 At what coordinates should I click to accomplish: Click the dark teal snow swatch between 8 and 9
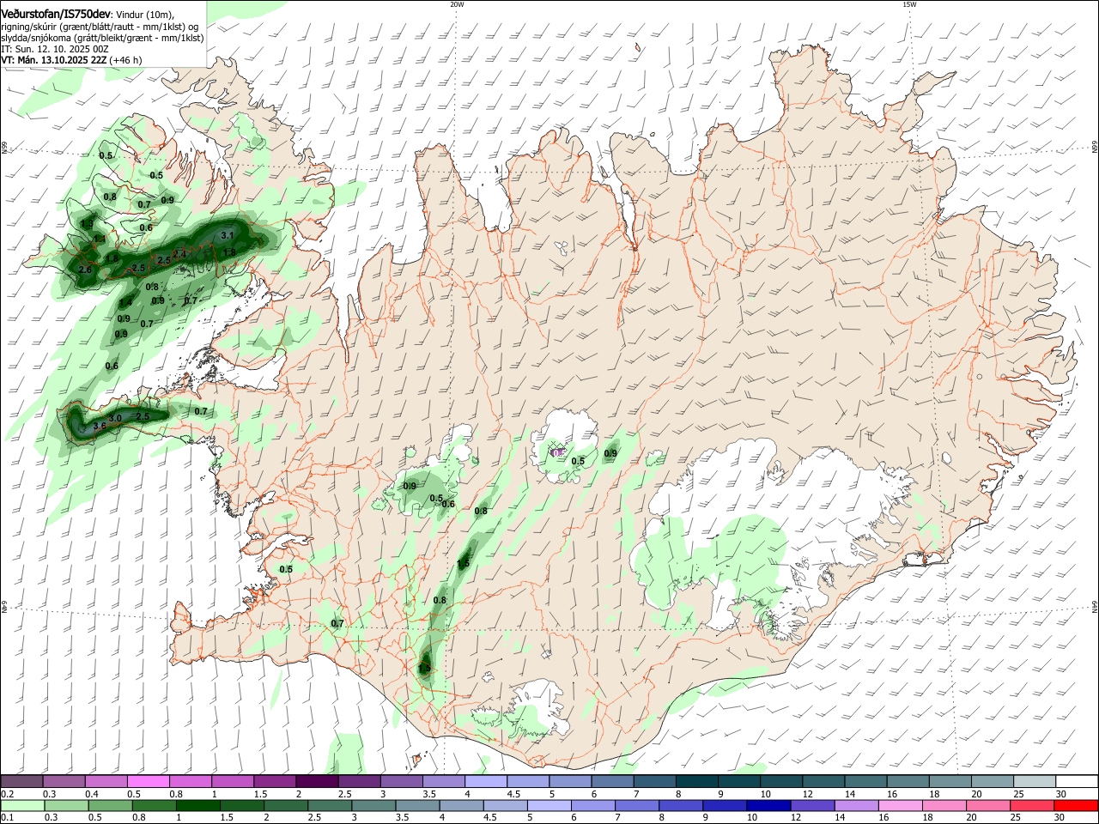pos(695,782)
